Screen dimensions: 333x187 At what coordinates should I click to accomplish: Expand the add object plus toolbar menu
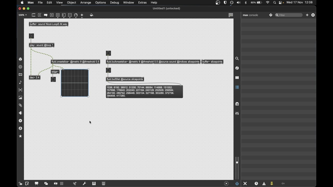(x=82, y=15)
